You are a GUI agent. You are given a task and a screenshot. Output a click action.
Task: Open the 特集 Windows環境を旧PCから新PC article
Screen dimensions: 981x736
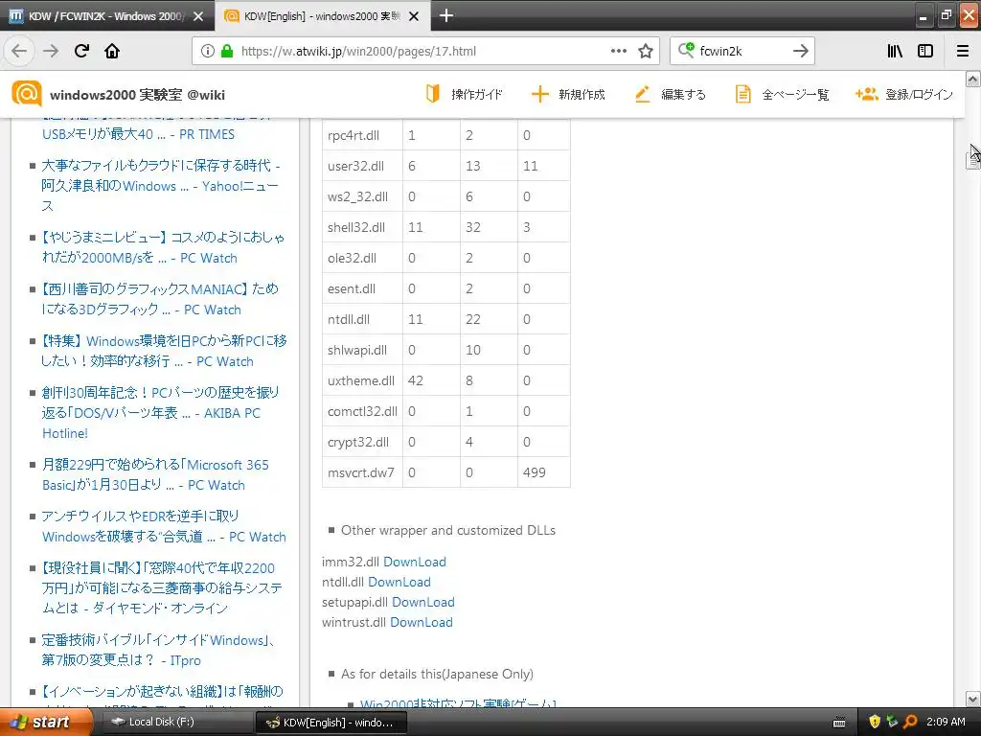pos(164,351)
